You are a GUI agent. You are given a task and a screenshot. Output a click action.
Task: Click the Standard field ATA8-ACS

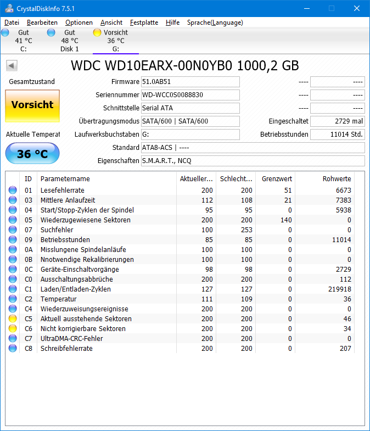(x=253, y=148)
